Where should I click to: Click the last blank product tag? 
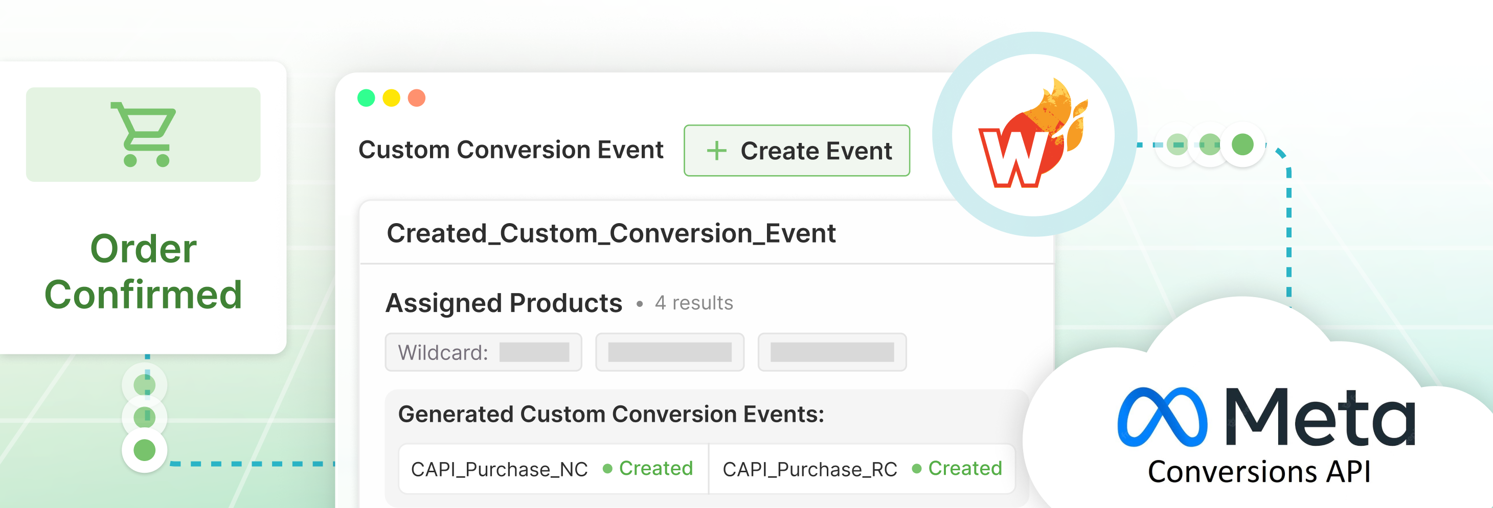(x=832, y=352)
